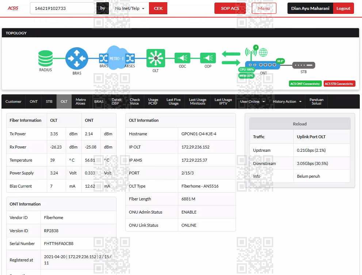This screenshot has height=275, width=362.
Task: Click the ODP node icon
Action: pyautogui.click(x=208, y=58)
